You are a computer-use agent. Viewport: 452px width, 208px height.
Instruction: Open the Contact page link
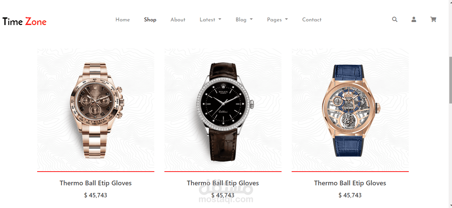click(312, 20)
